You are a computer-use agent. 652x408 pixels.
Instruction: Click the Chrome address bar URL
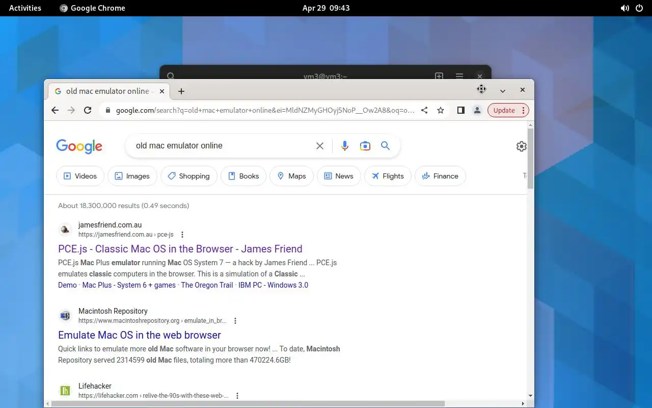(265, 110)
